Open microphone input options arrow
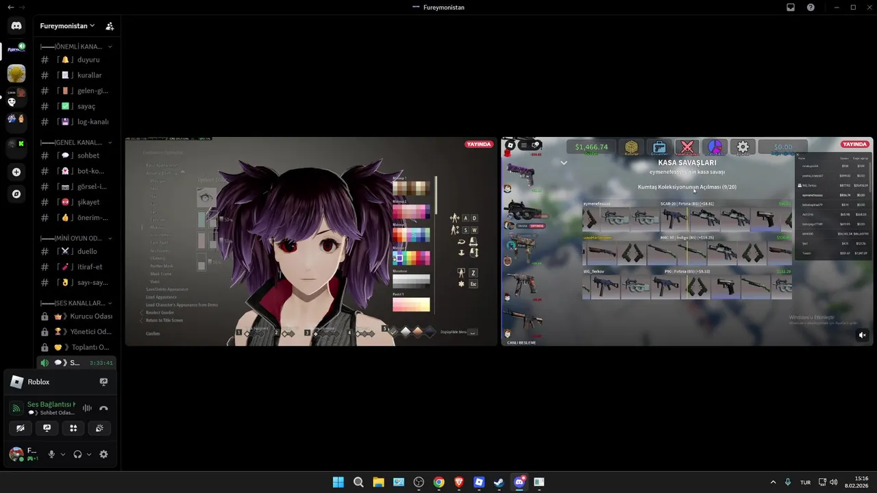Image resolution: width=877 pixels, height=493 pixels. click(x=63, y=454)
